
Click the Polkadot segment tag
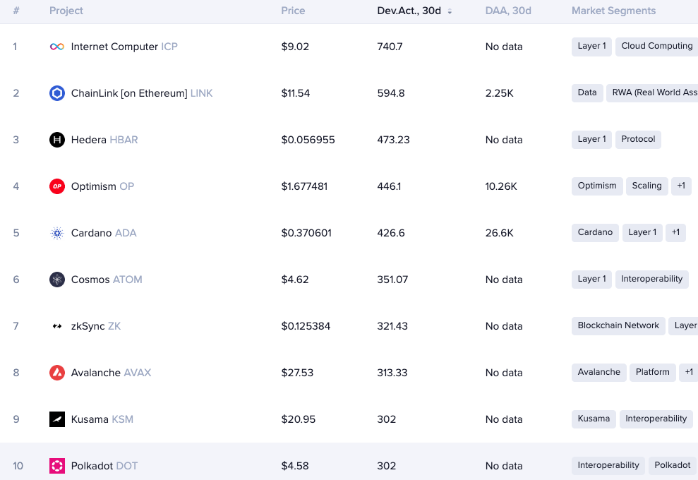[672, 465]
